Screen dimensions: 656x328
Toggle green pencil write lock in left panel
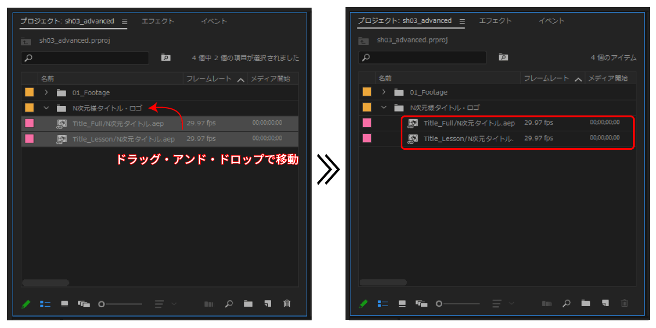[26, 304]
